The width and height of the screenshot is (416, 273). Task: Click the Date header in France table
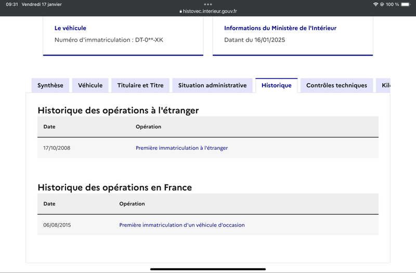tap(49, 203)
